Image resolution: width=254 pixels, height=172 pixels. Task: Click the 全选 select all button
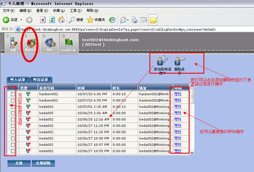[x=19, y=163]
